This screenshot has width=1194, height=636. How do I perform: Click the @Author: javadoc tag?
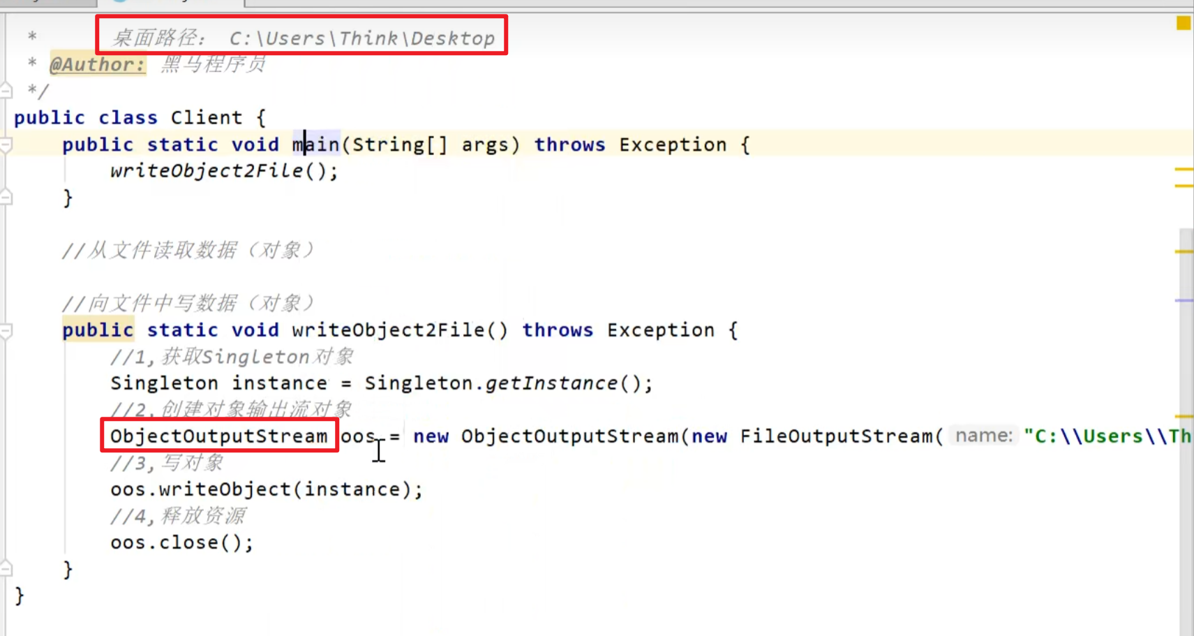pyautogui.click(x=98, y=64)
